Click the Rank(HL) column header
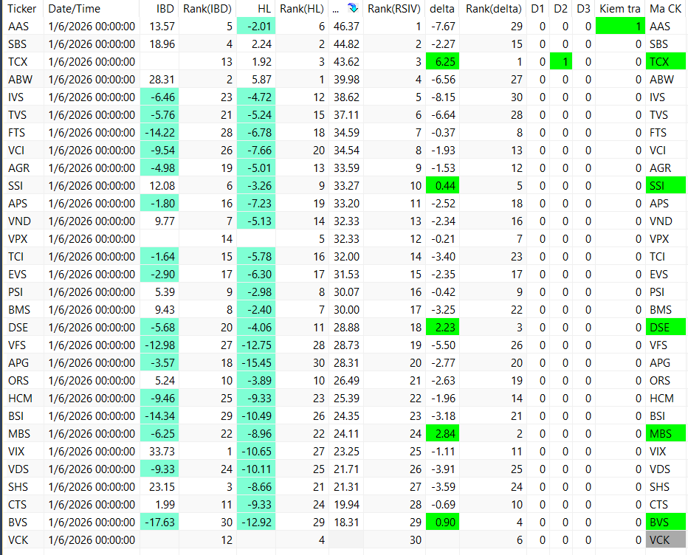Image resolution: width=688 pixels, height=555 pixels. (x=302, y=8)
